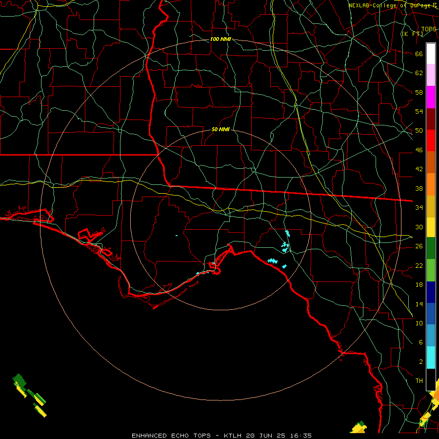This screenshot has height=439, width=439.
Task: Click the gold 38 kft legend swatch
Action: tap(431, 206)
